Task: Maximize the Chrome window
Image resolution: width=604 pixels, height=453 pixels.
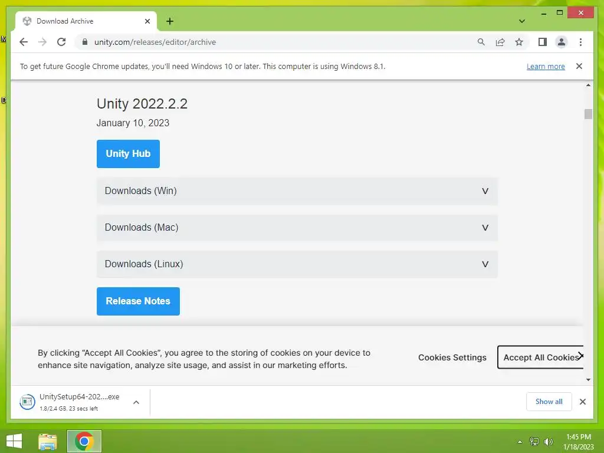Action: [560, 13]
